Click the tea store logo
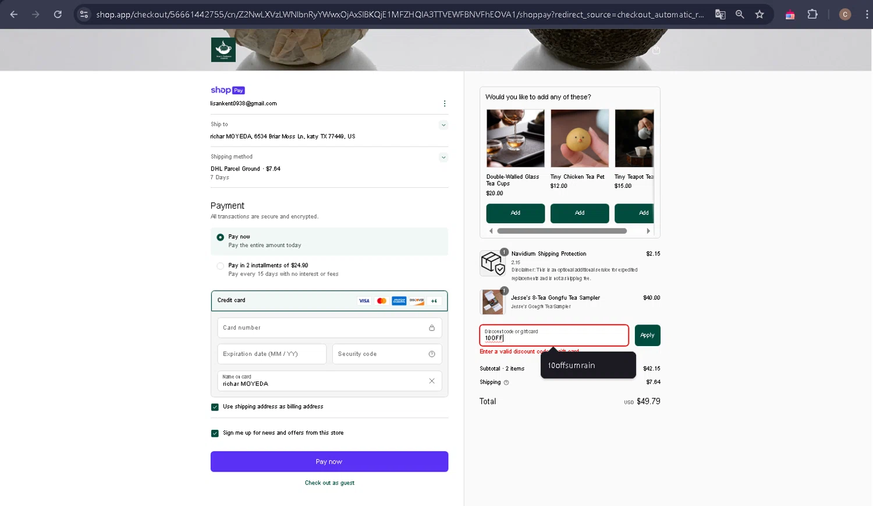The height and width of the screenshot is (506, 873). [x=223, y=50]
